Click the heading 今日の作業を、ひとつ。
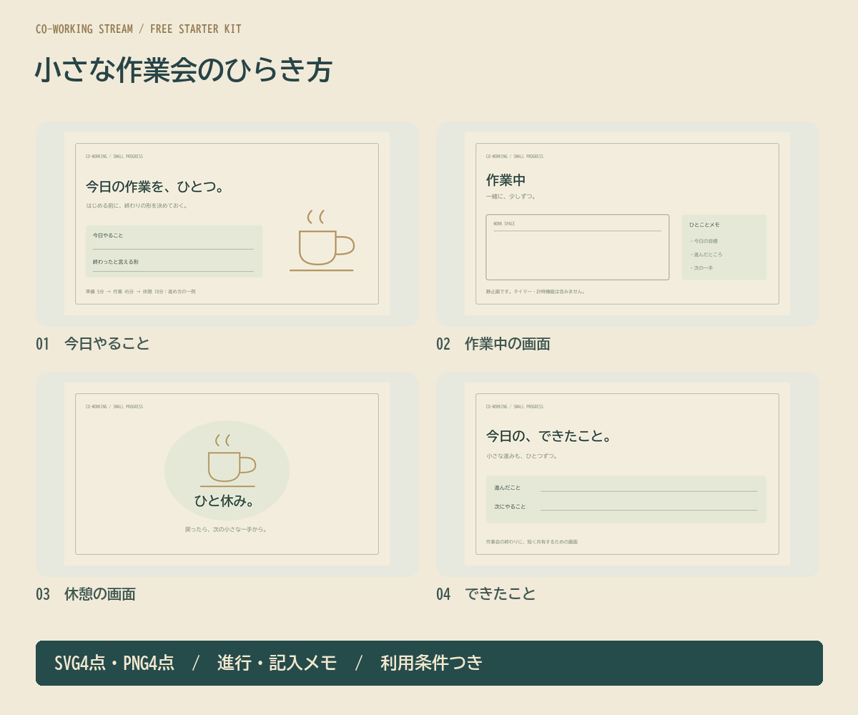The width and height of the screenshot is (858, 715). click(x=157, y=187)
